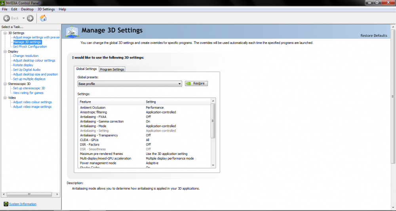This screenshot has width=396, height=211.
Task: Open Adjust desktop colour settings
Action: tap(34, 60)
